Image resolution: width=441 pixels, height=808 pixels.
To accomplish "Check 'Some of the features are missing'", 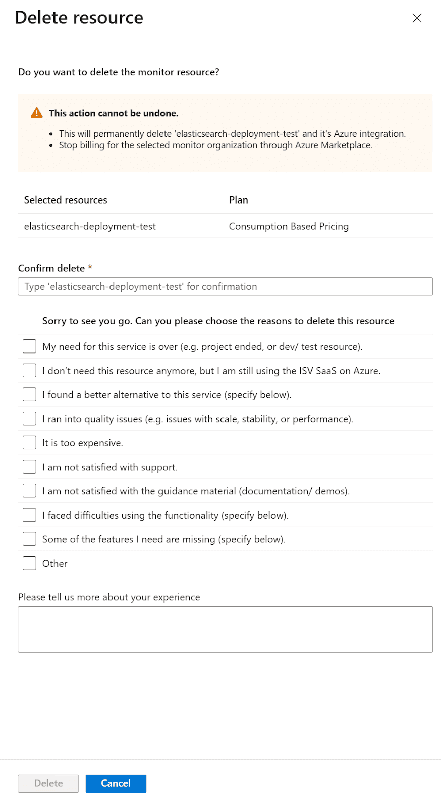I will (29, 538).
